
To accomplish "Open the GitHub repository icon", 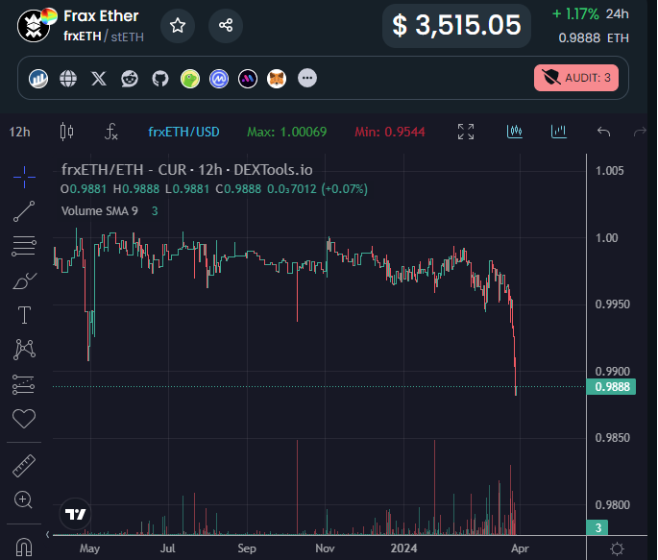I will coord(160,79).
